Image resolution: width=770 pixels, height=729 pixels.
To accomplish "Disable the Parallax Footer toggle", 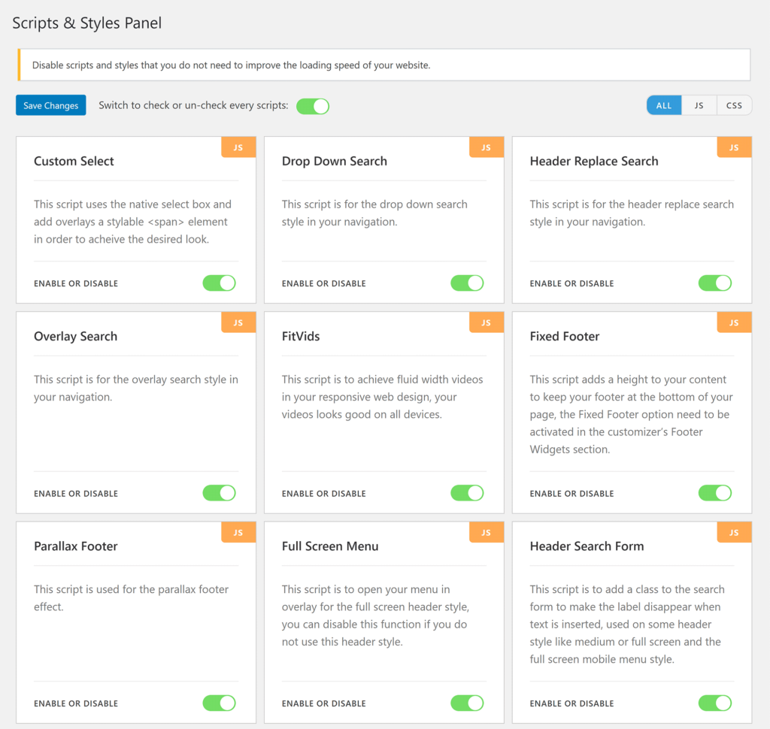I will 220,703.
